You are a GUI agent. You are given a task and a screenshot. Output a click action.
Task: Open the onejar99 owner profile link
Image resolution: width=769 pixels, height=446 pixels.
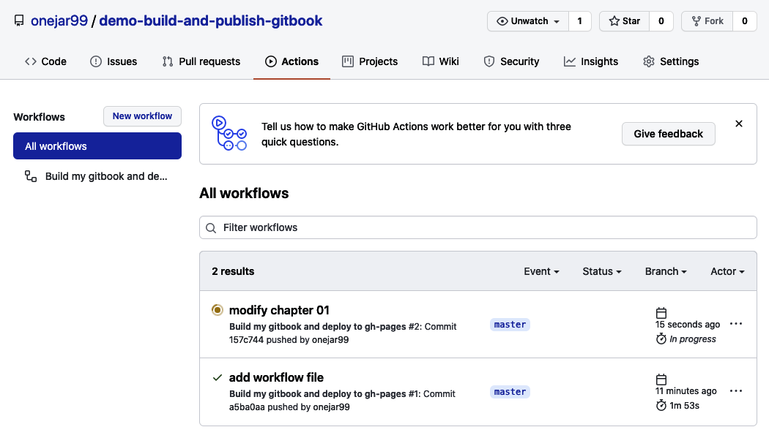(59, 20)
